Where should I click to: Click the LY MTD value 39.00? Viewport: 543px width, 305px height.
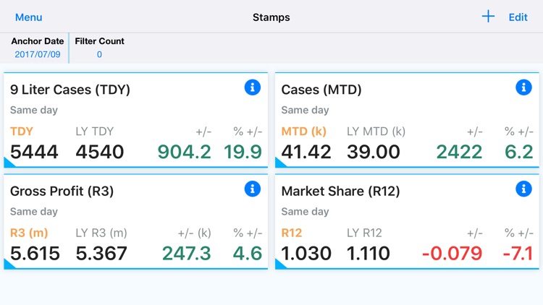click(x=374, y=152)
